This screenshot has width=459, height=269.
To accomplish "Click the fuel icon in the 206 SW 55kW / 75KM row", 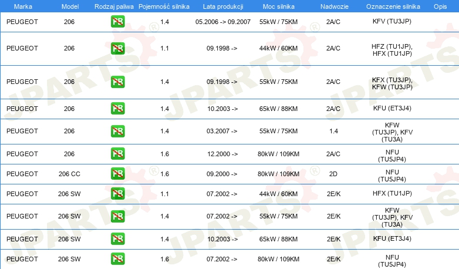I will coord(117,216).
